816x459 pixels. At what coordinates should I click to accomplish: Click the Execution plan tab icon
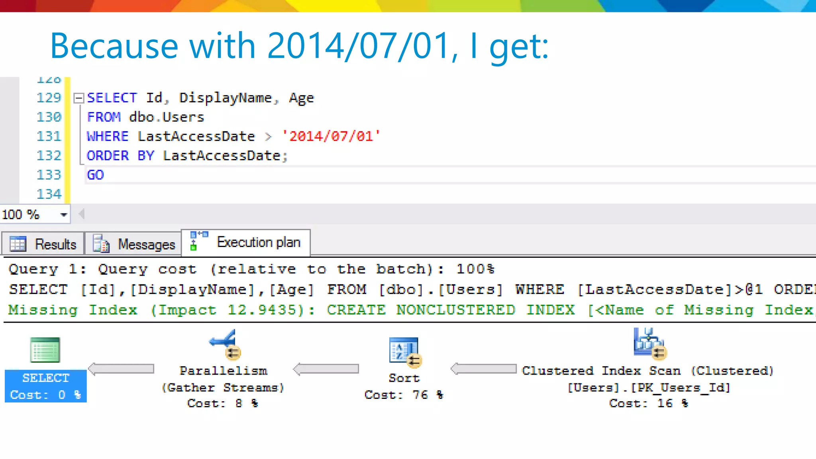(x=199, y=241)
